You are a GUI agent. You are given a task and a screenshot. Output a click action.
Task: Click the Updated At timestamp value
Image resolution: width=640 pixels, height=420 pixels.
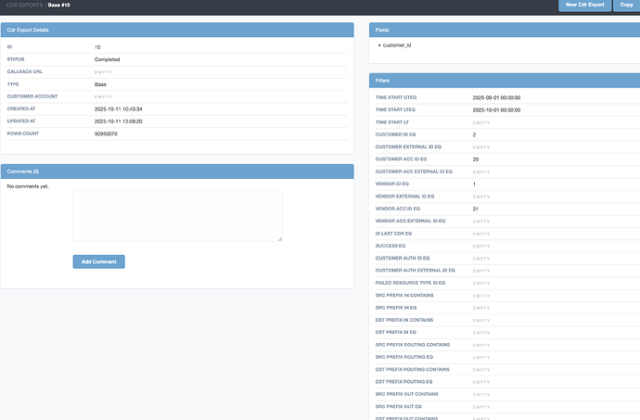(118, 121)
